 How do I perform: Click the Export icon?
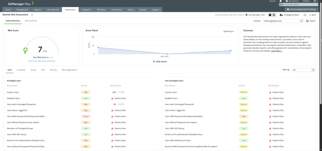[x=307, y=21]
